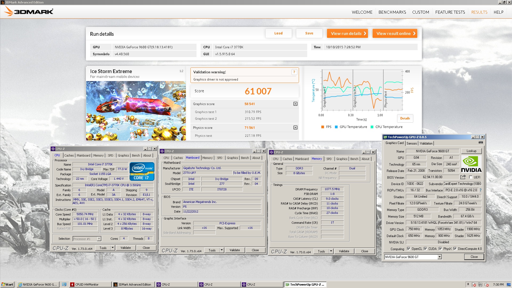This screenshot has height=288, width=512.
Task: Click the 3DMark logo in the header
Action: pyautogui.click(x=29, y=11)
